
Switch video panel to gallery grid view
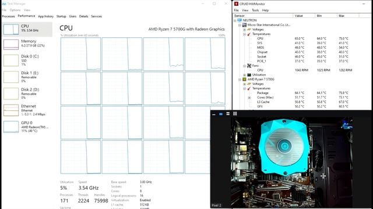point(235,114)
